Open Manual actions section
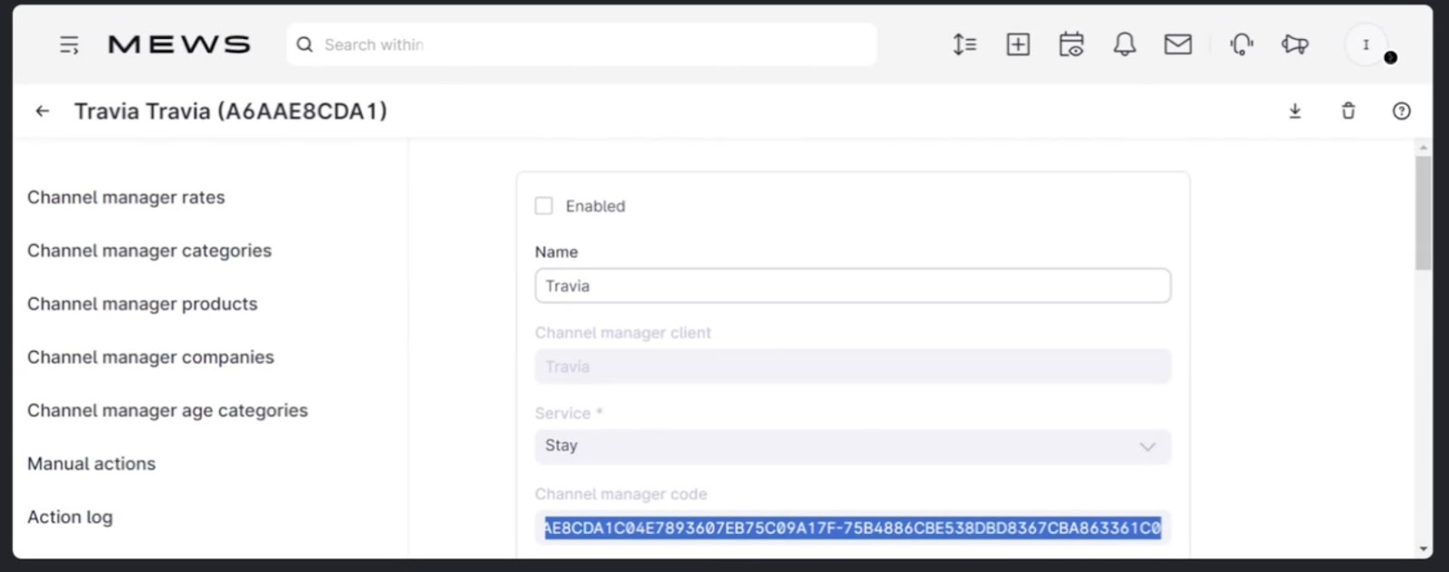 pyautogui.click(x=91, y=463)
